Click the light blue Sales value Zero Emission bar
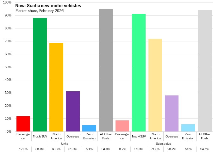 (188, 128)
